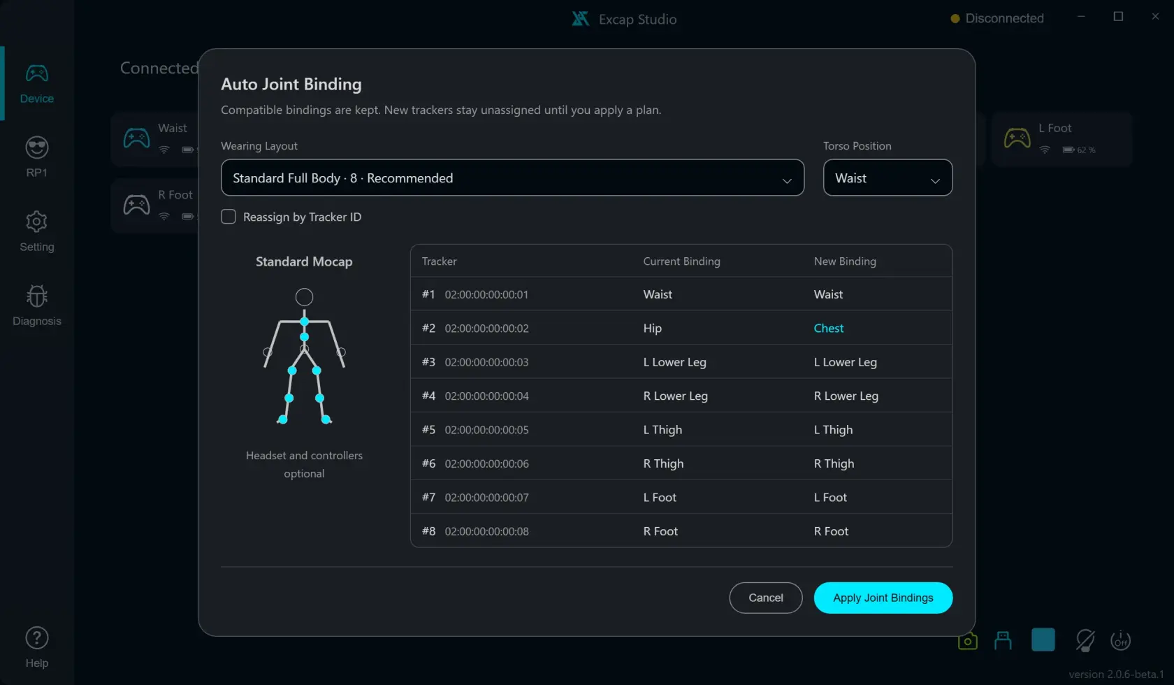Click tracker ID 02:00:00:00:00:07
The width and height of the screenshot is (1174, 685).
click(486, 498)
